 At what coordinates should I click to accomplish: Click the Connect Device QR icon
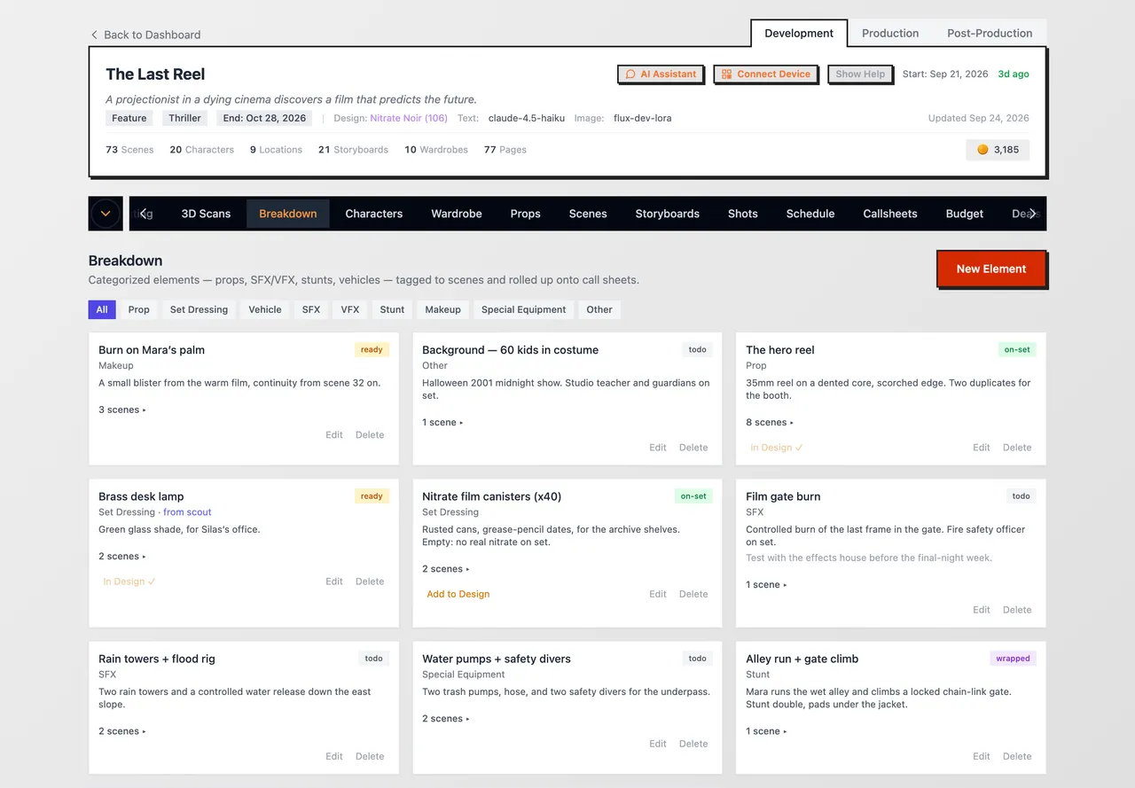tap(726, 74)
